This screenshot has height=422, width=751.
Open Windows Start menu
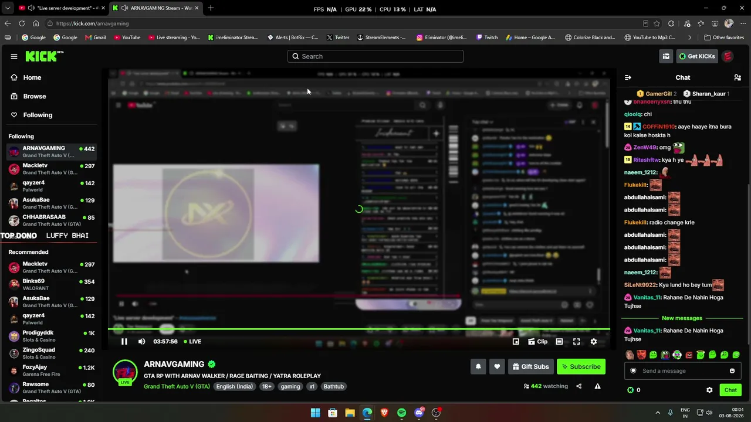tap(315, 413)
